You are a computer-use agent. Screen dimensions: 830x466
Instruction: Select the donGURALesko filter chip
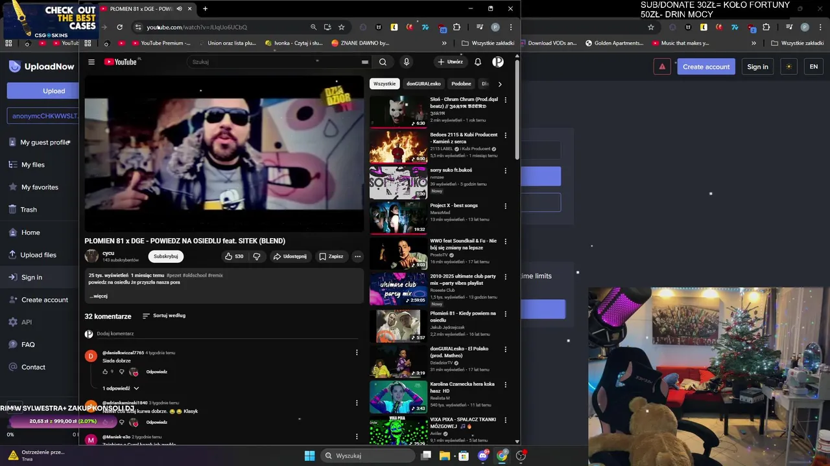[x=423, y=84]
